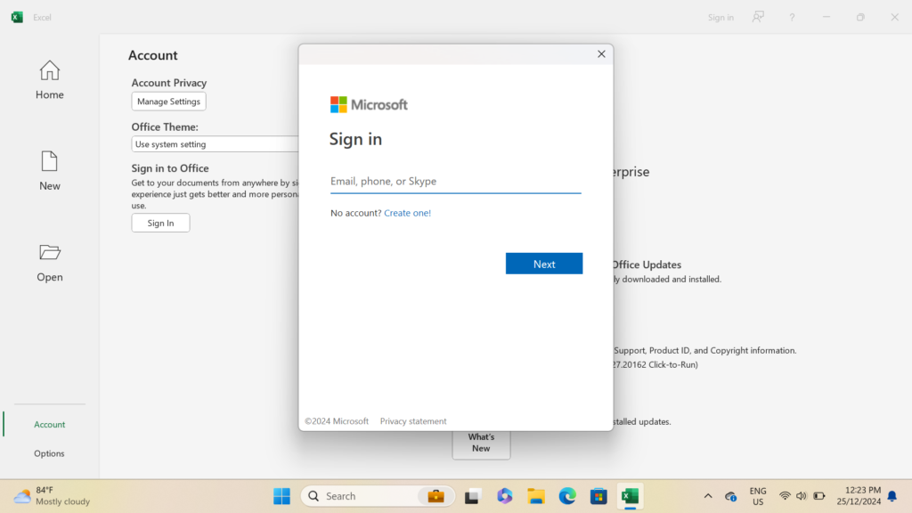Open Excel Options from sidebar
The width and height of the screenshot is (912, 513).
click(50, 453)
